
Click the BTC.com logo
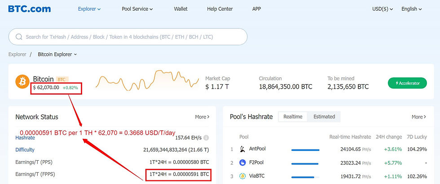click(x=30, y=9)
